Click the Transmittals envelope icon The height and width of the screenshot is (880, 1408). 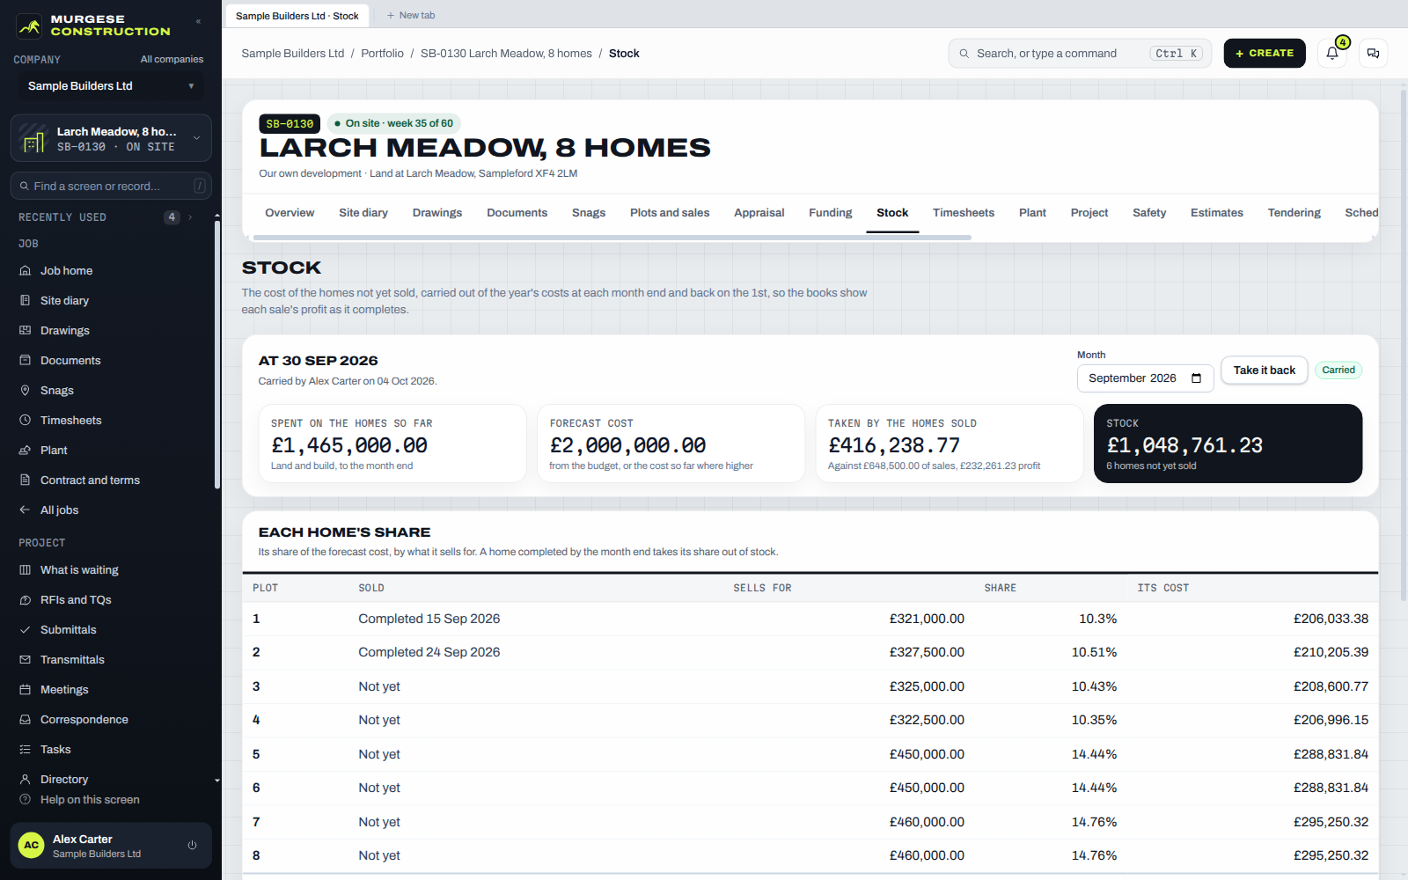(x=26, y=660)
